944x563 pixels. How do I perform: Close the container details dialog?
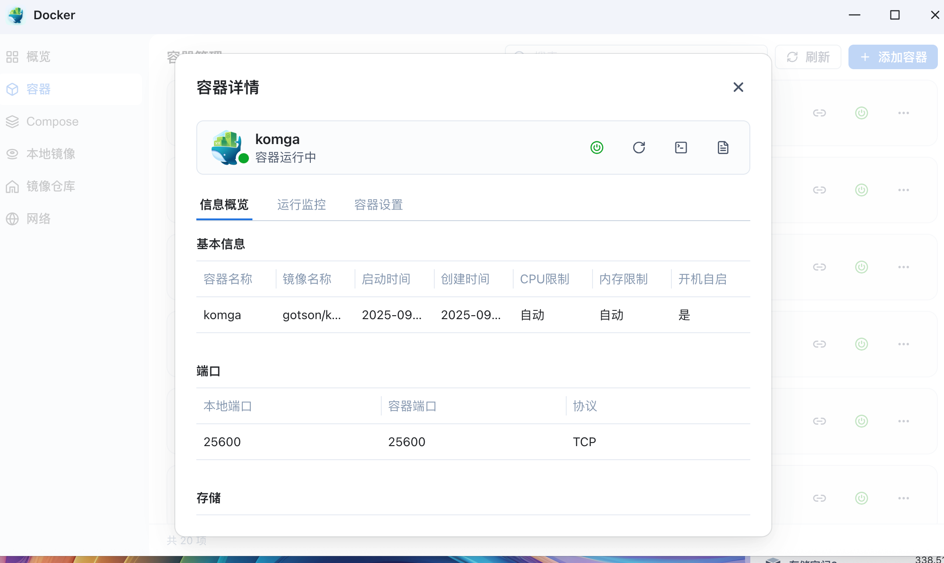pos(738,87)
